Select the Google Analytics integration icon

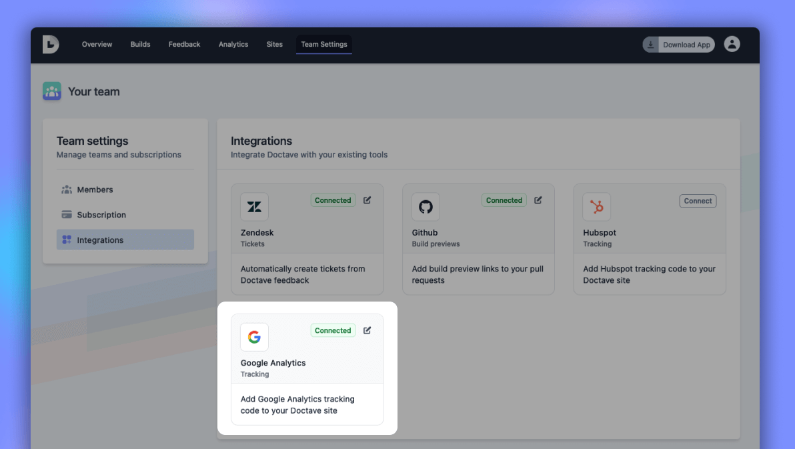tap(254, 337)
